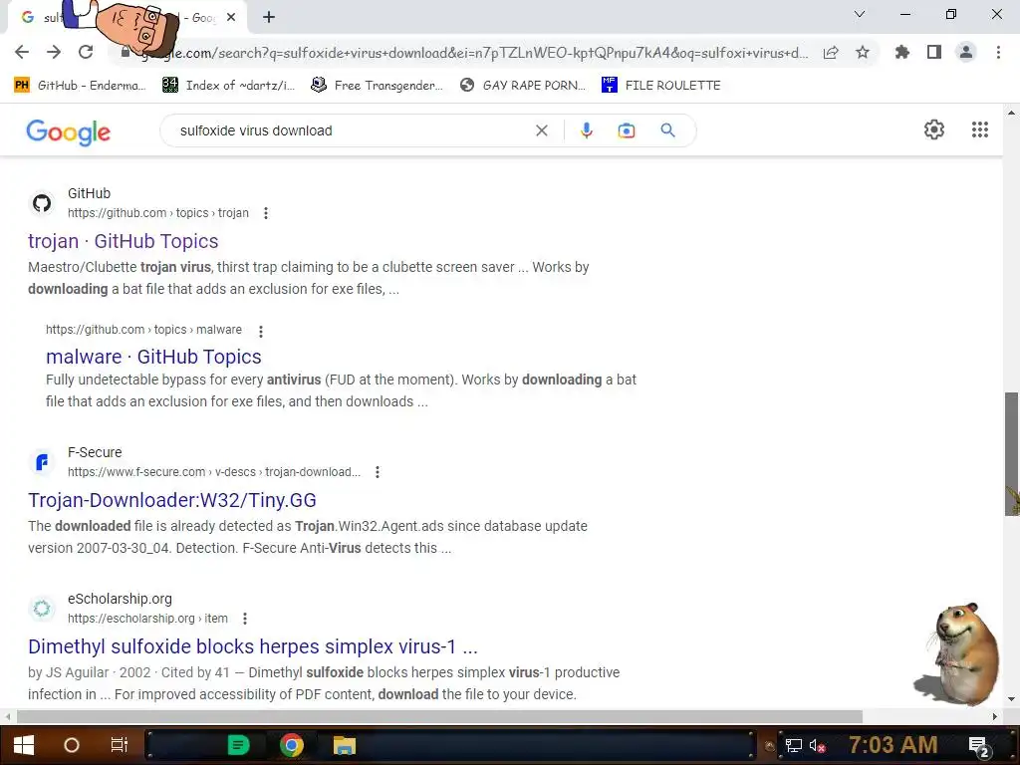Open the Chrome three-dot menu

(998, 52)
